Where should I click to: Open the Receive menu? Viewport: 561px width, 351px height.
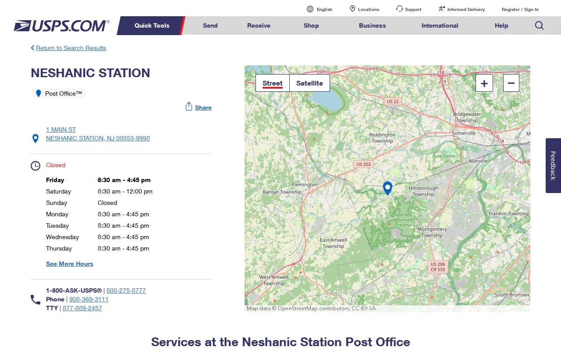coord(259,25)
